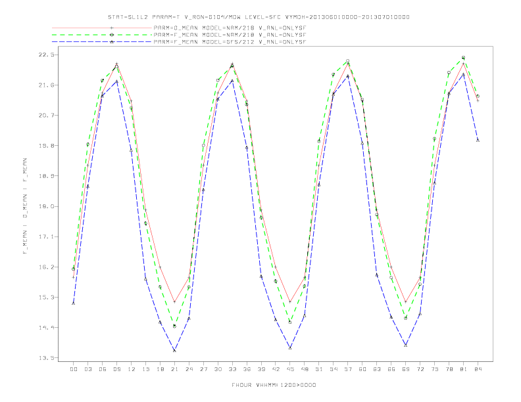521x402 pixels.
Task: Click blue triangle data point at hour 84
Action: click(x=478, y=141)
